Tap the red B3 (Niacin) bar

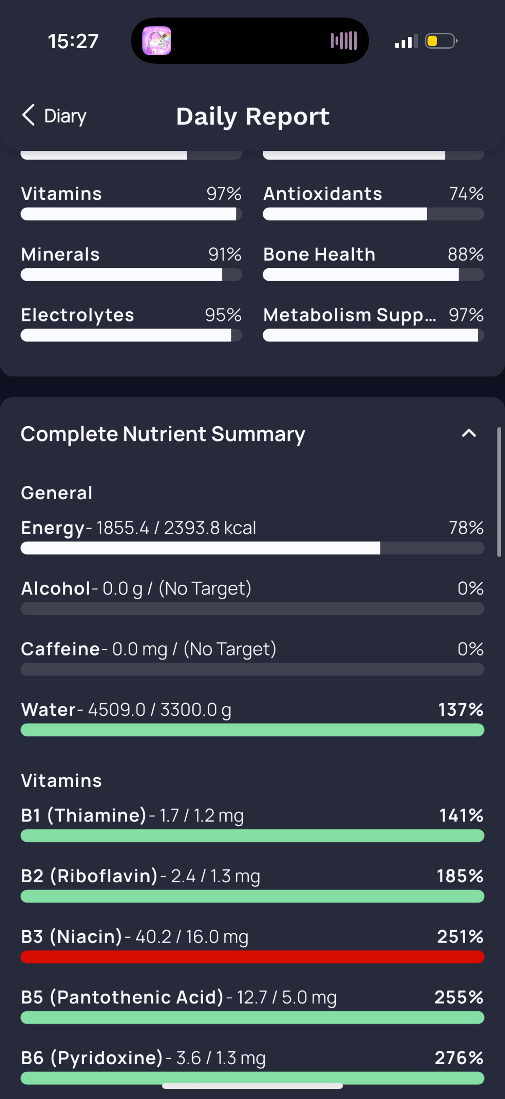tap(252, 957)
